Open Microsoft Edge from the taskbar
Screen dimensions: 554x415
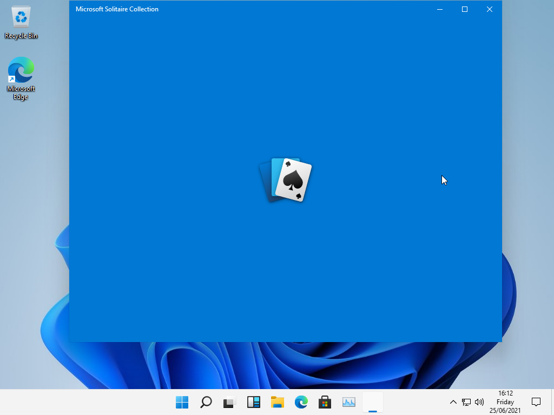click(x=301, y=402)
